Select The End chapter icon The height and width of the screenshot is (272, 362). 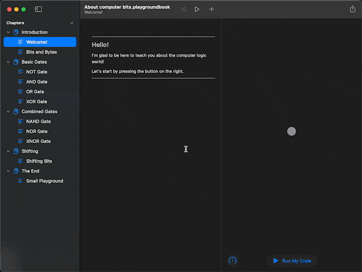point(16,171)
